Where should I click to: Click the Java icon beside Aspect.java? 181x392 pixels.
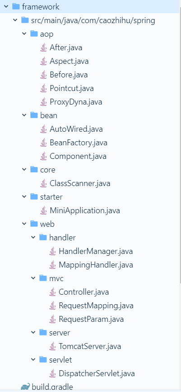coord(44,61)
